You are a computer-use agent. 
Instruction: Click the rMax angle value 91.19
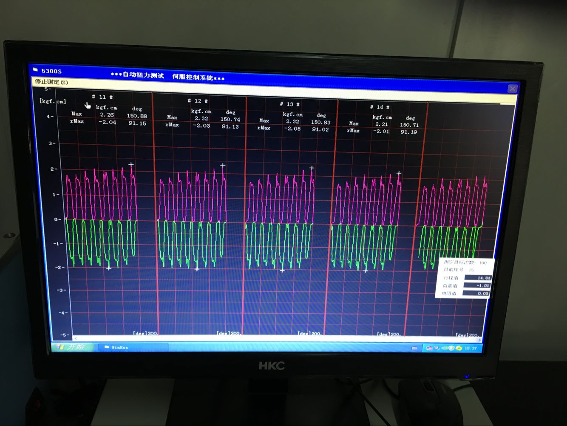[409, 132]
